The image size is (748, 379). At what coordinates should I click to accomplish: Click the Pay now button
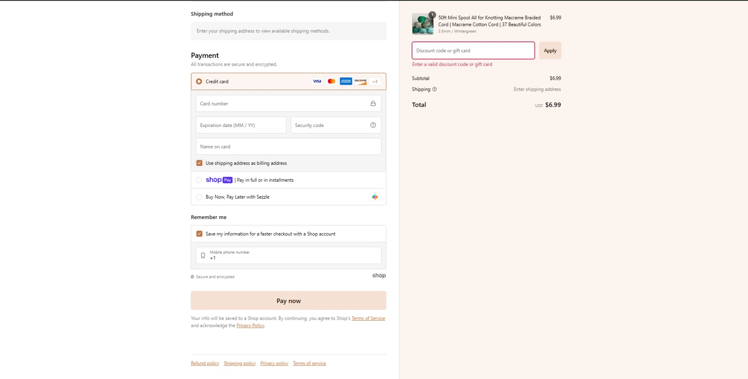point(288,300)
